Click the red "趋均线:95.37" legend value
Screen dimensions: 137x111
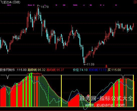(55, 70)
